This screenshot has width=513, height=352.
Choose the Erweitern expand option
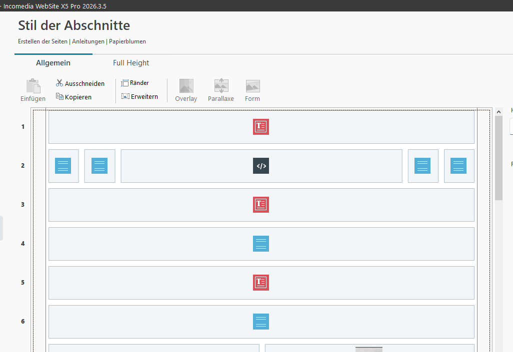[x=139, y=96]
